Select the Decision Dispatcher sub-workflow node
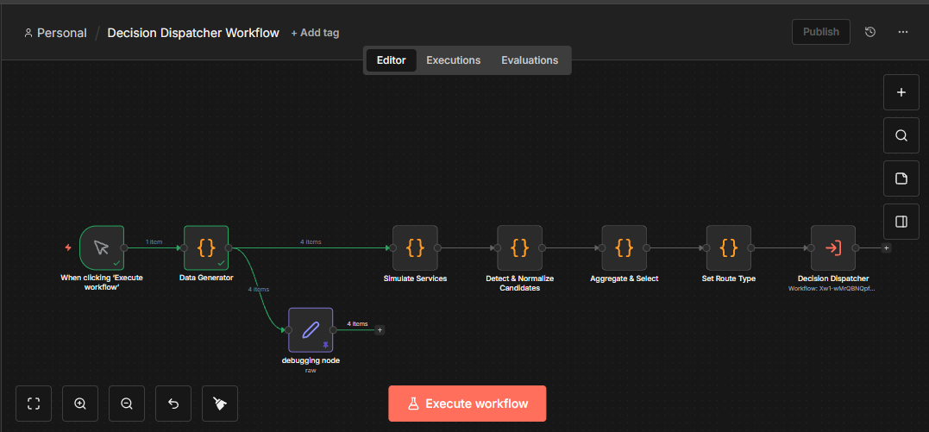This screenshot has width=929, height=432. [x=833, y=247]
